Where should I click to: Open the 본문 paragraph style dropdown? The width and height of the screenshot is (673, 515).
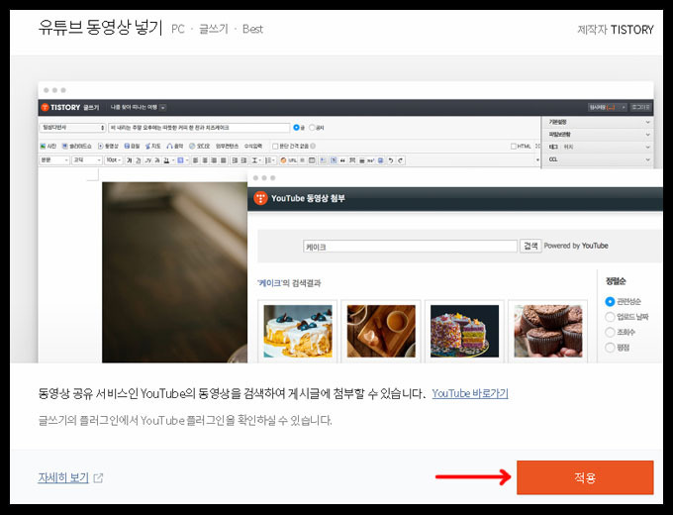(54, 160)
